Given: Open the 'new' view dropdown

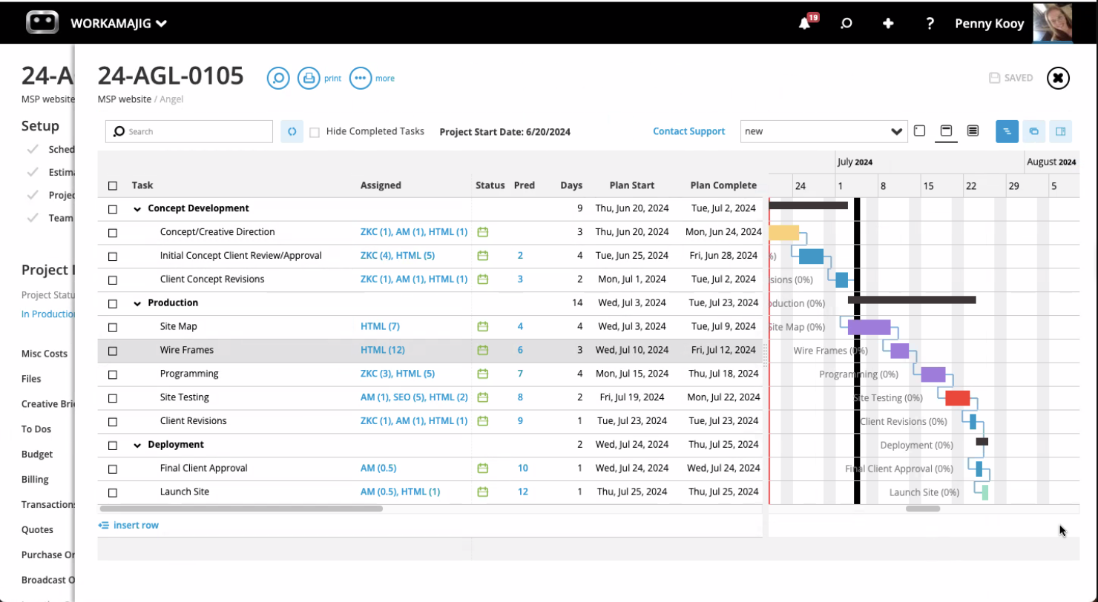Looking at the screenshot, I should (823, 131).
